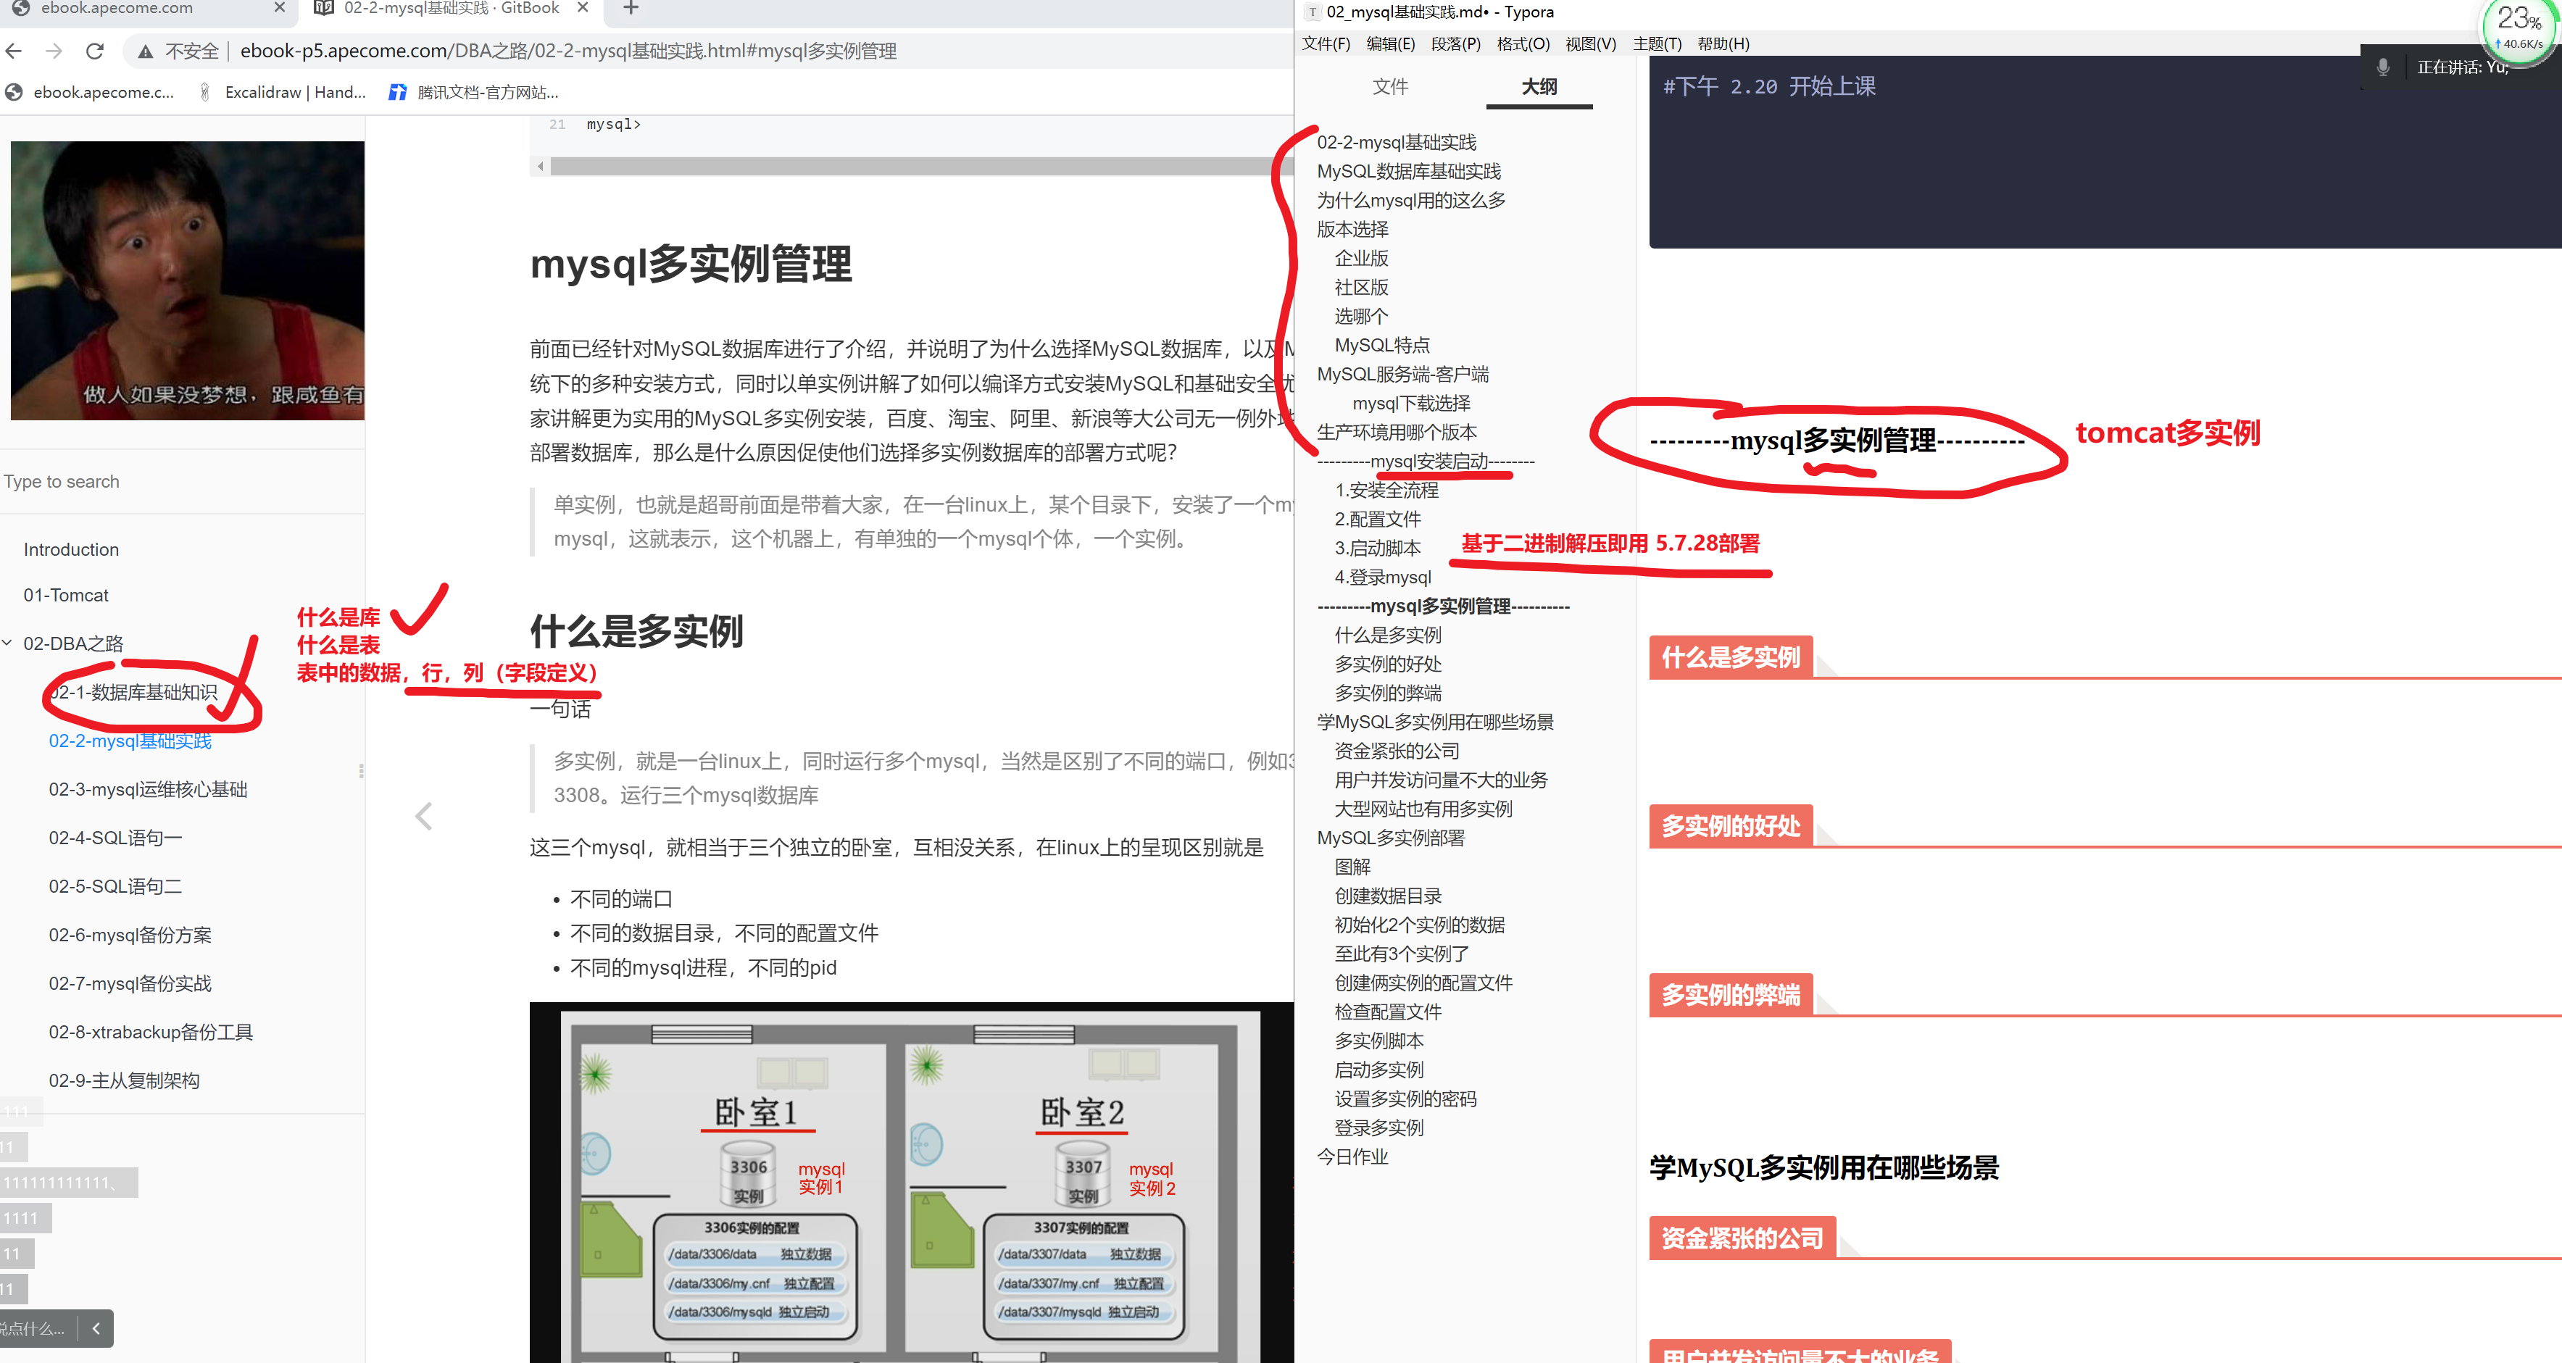Click the 23% network speed widget
The width and height of the screenshot is (2562, 1363).
point(2519,28)
